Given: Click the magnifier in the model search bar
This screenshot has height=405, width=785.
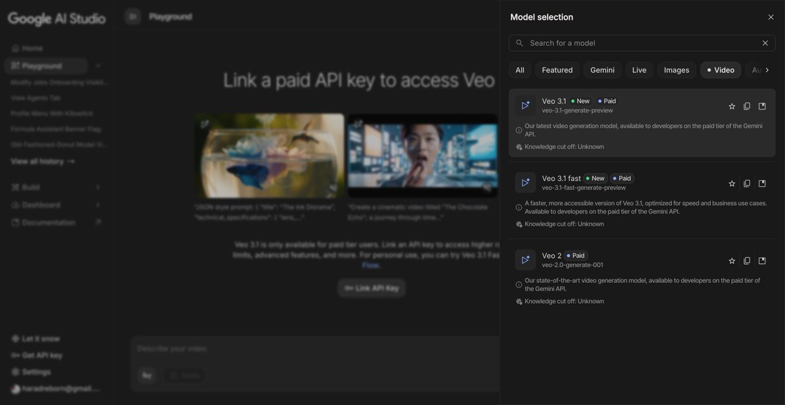Looking at the screenshot, I should (519, 42).
